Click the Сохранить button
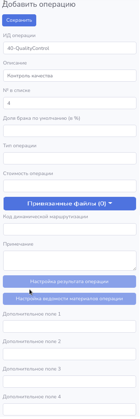Image resolution: width=140 pixels, height=419 pixels. pyautogui.click(x=19, y=20)
